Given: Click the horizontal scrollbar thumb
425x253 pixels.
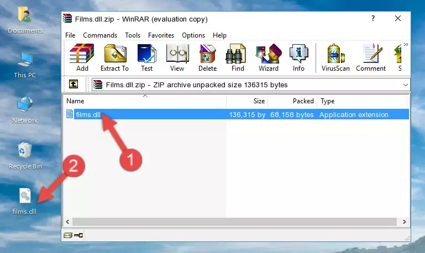Looking at the screenshot, I should coord(234,222).
